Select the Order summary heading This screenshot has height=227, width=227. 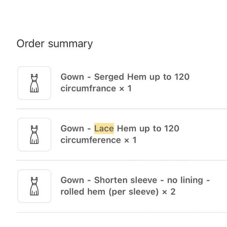tap(54, 44)
